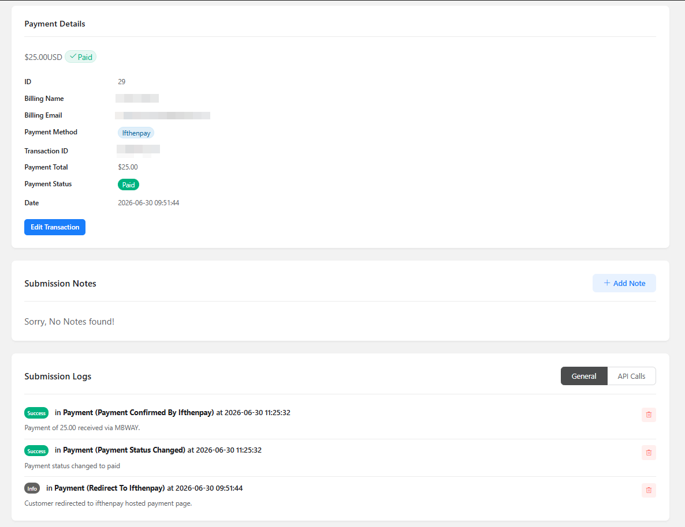685x527 pixels.
Task: Click the Info badge on Redirect log
Action: coord(32,488)
